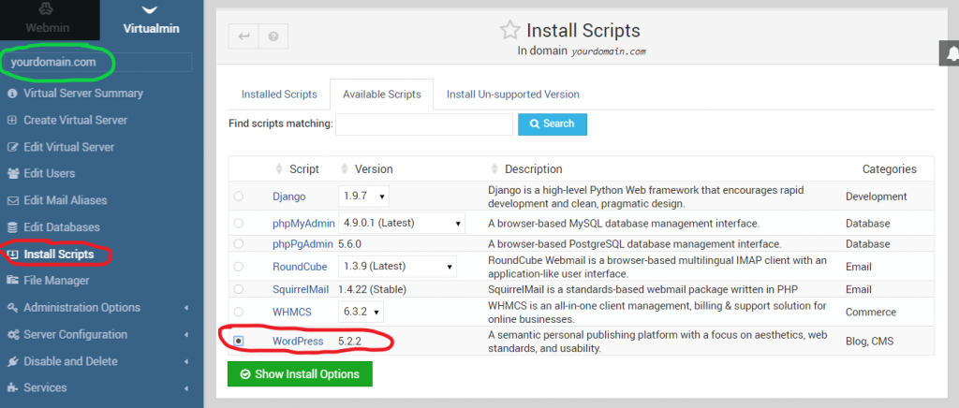Click the Find scripts matching input

424,124
